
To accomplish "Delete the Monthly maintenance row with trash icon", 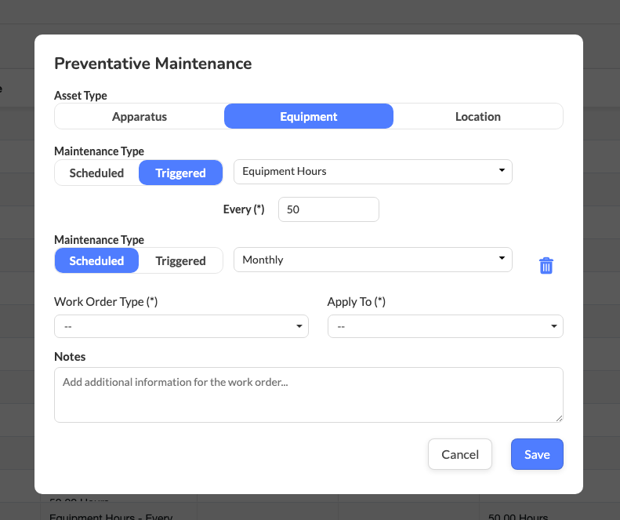I will click(546, 266).
